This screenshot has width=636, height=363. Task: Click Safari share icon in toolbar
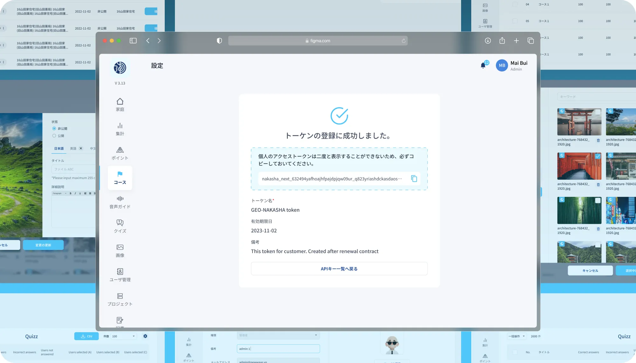click(502, 41)
